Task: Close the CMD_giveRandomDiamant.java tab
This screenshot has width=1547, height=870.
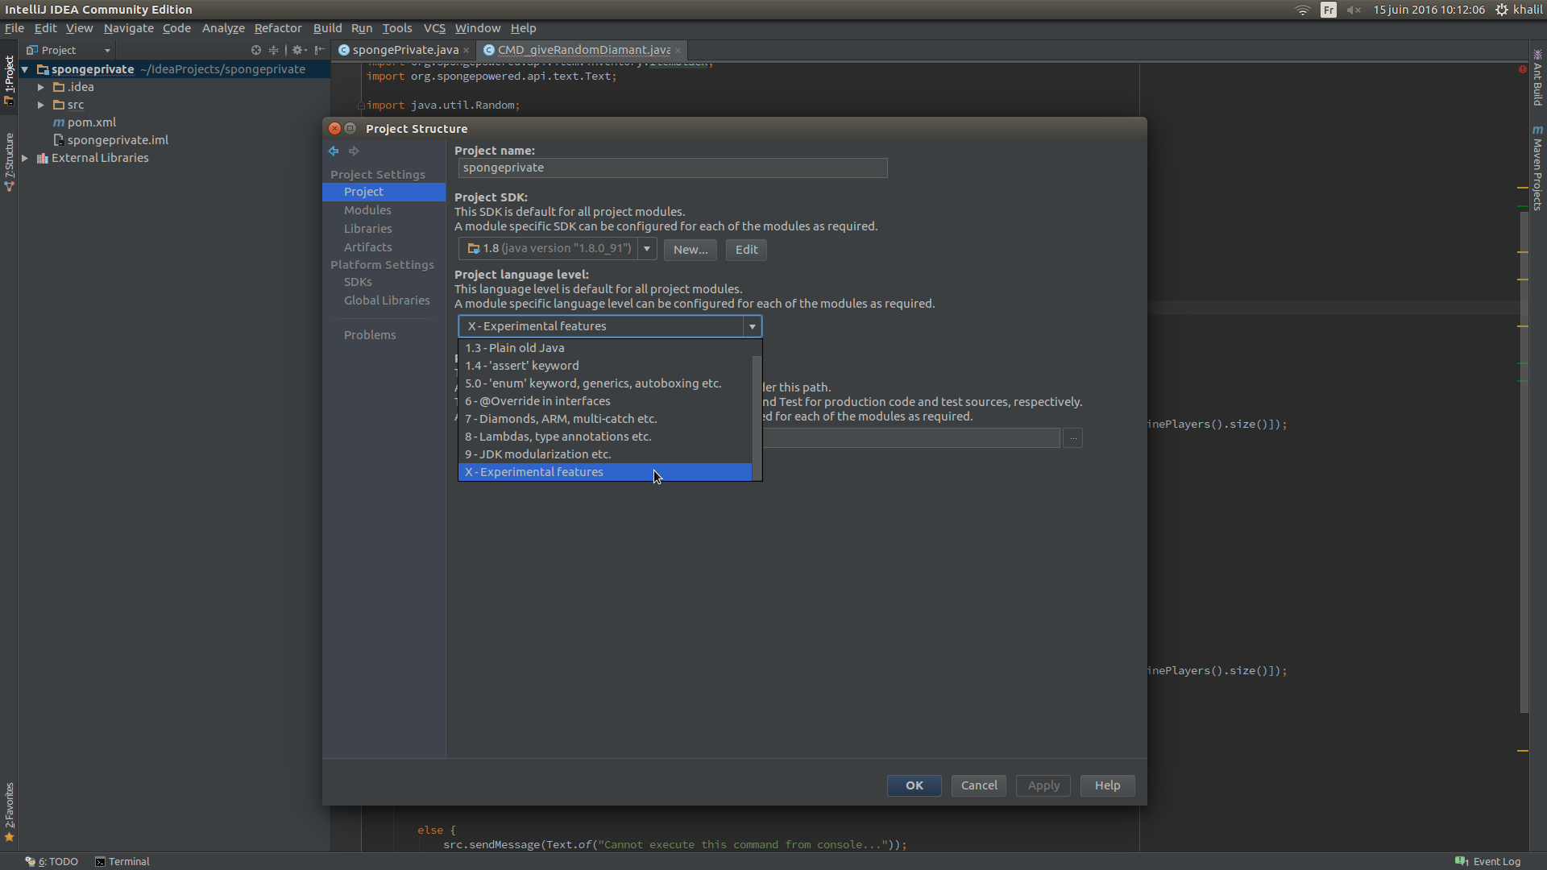Action: [x=678, y=50]
